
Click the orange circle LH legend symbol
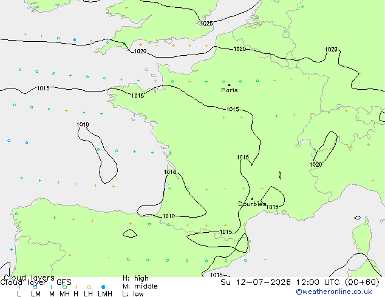tap(89, 287)
